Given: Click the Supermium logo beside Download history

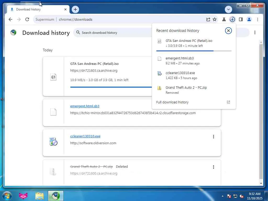Looking at the screenshot, I should coord(13,32).
